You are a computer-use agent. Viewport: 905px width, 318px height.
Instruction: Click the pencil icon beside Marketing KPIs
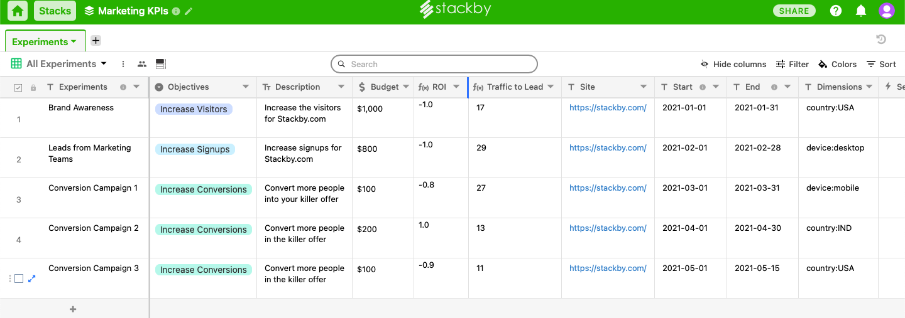coord(189,11)
